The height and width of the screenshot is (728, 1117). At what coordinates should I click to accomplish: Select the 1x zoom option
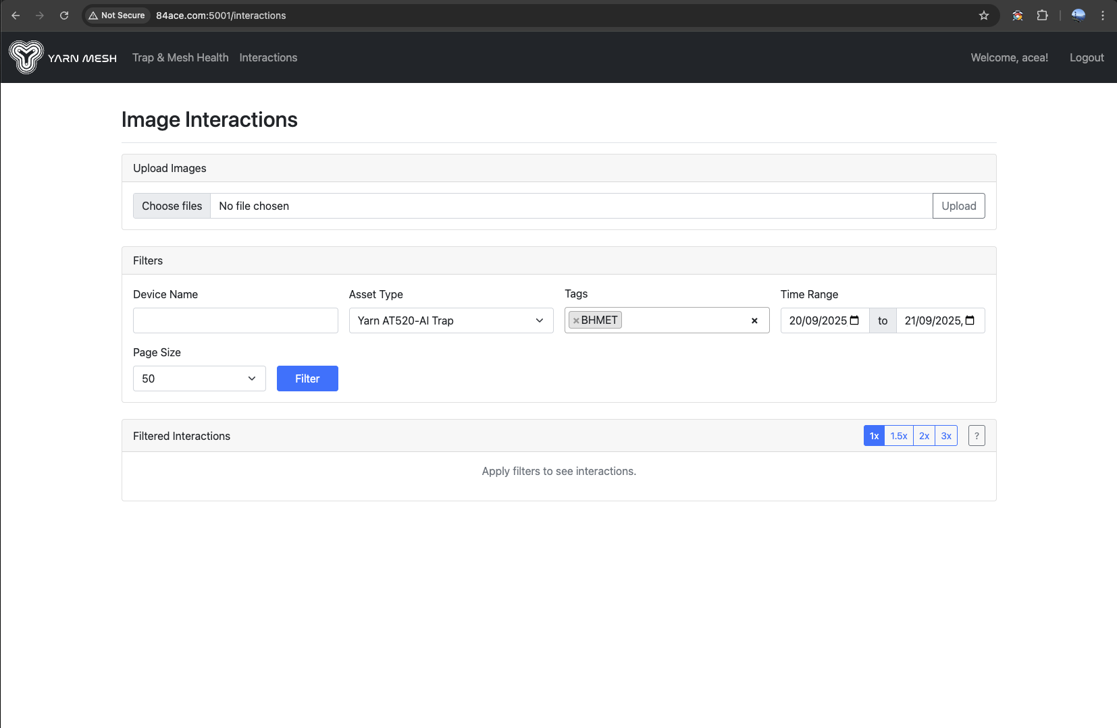[x=874, y=436]
